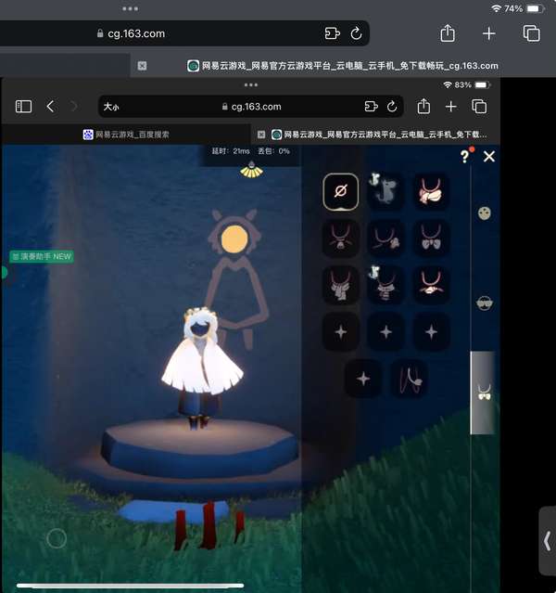
Task: Open a new tab in outer Safari
Action: (488, 33)
